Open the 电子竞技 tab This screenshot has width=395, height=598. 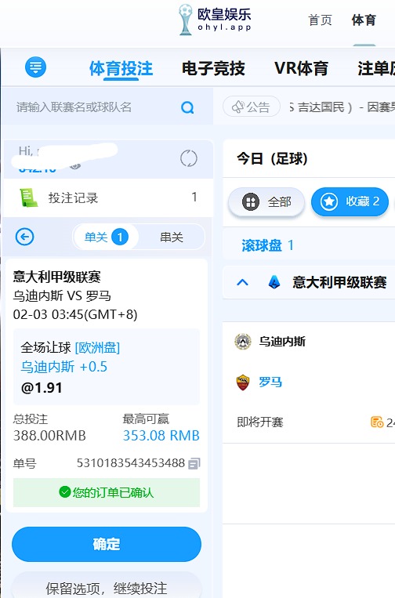coord(213,69)
